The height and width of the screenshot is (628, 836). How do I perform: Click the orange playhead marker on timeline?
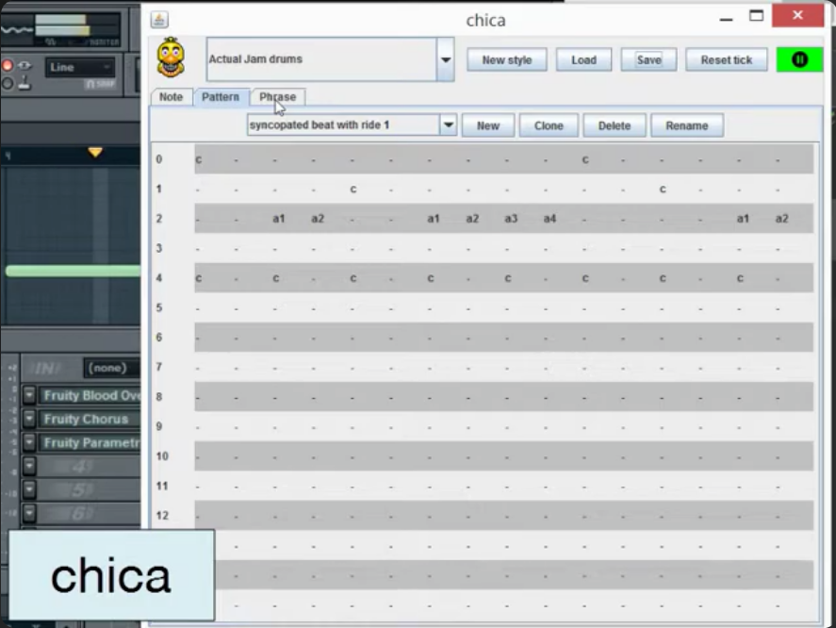click(x=94, y=152)
